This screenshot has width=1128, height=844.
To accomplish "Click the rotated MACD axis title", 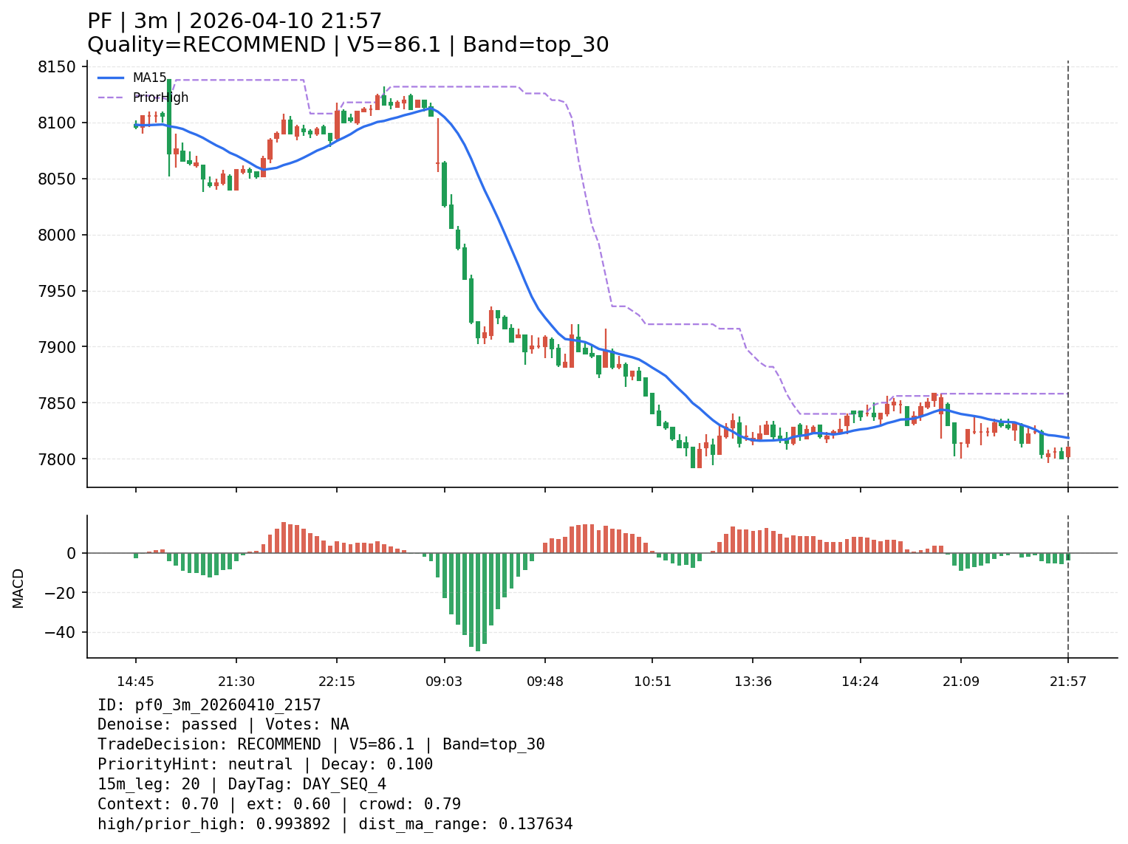I will [18, 588].
